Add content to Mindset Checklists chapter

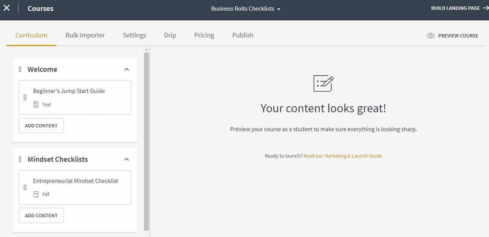pyautogui.click(x=41, y=215)
